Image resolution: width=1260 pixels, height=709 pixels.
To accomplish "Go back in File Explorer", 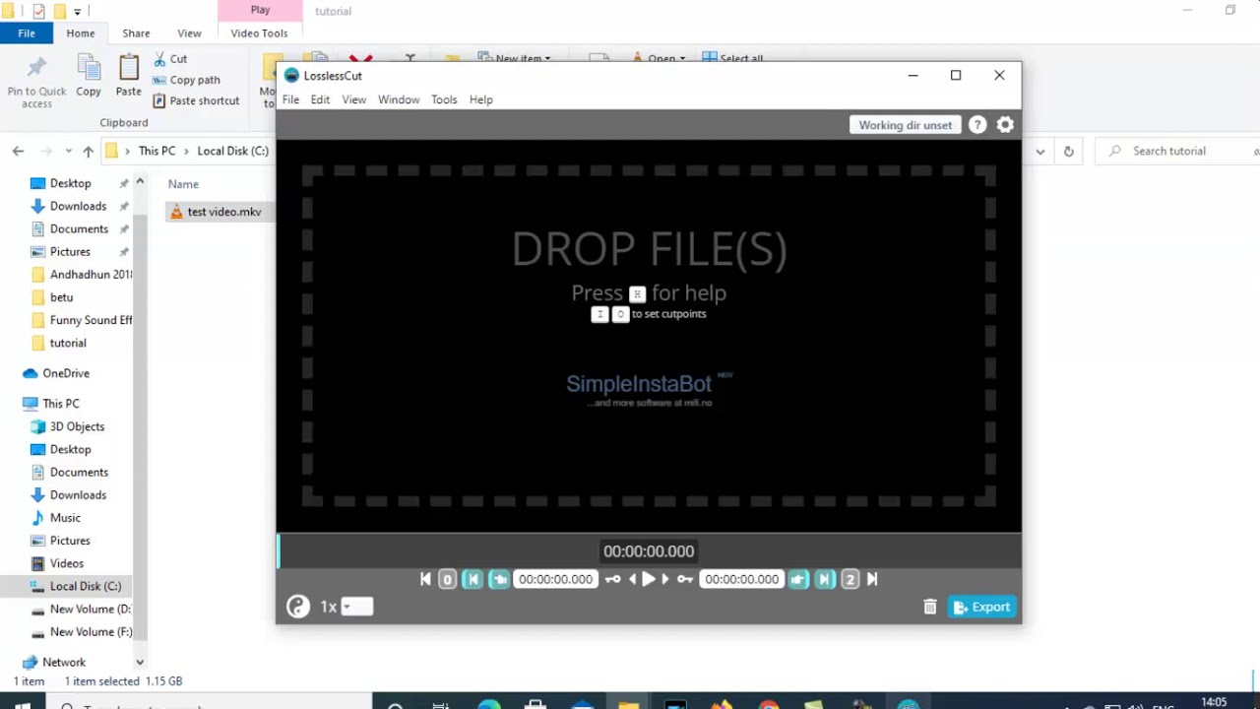I will (18, 151).
